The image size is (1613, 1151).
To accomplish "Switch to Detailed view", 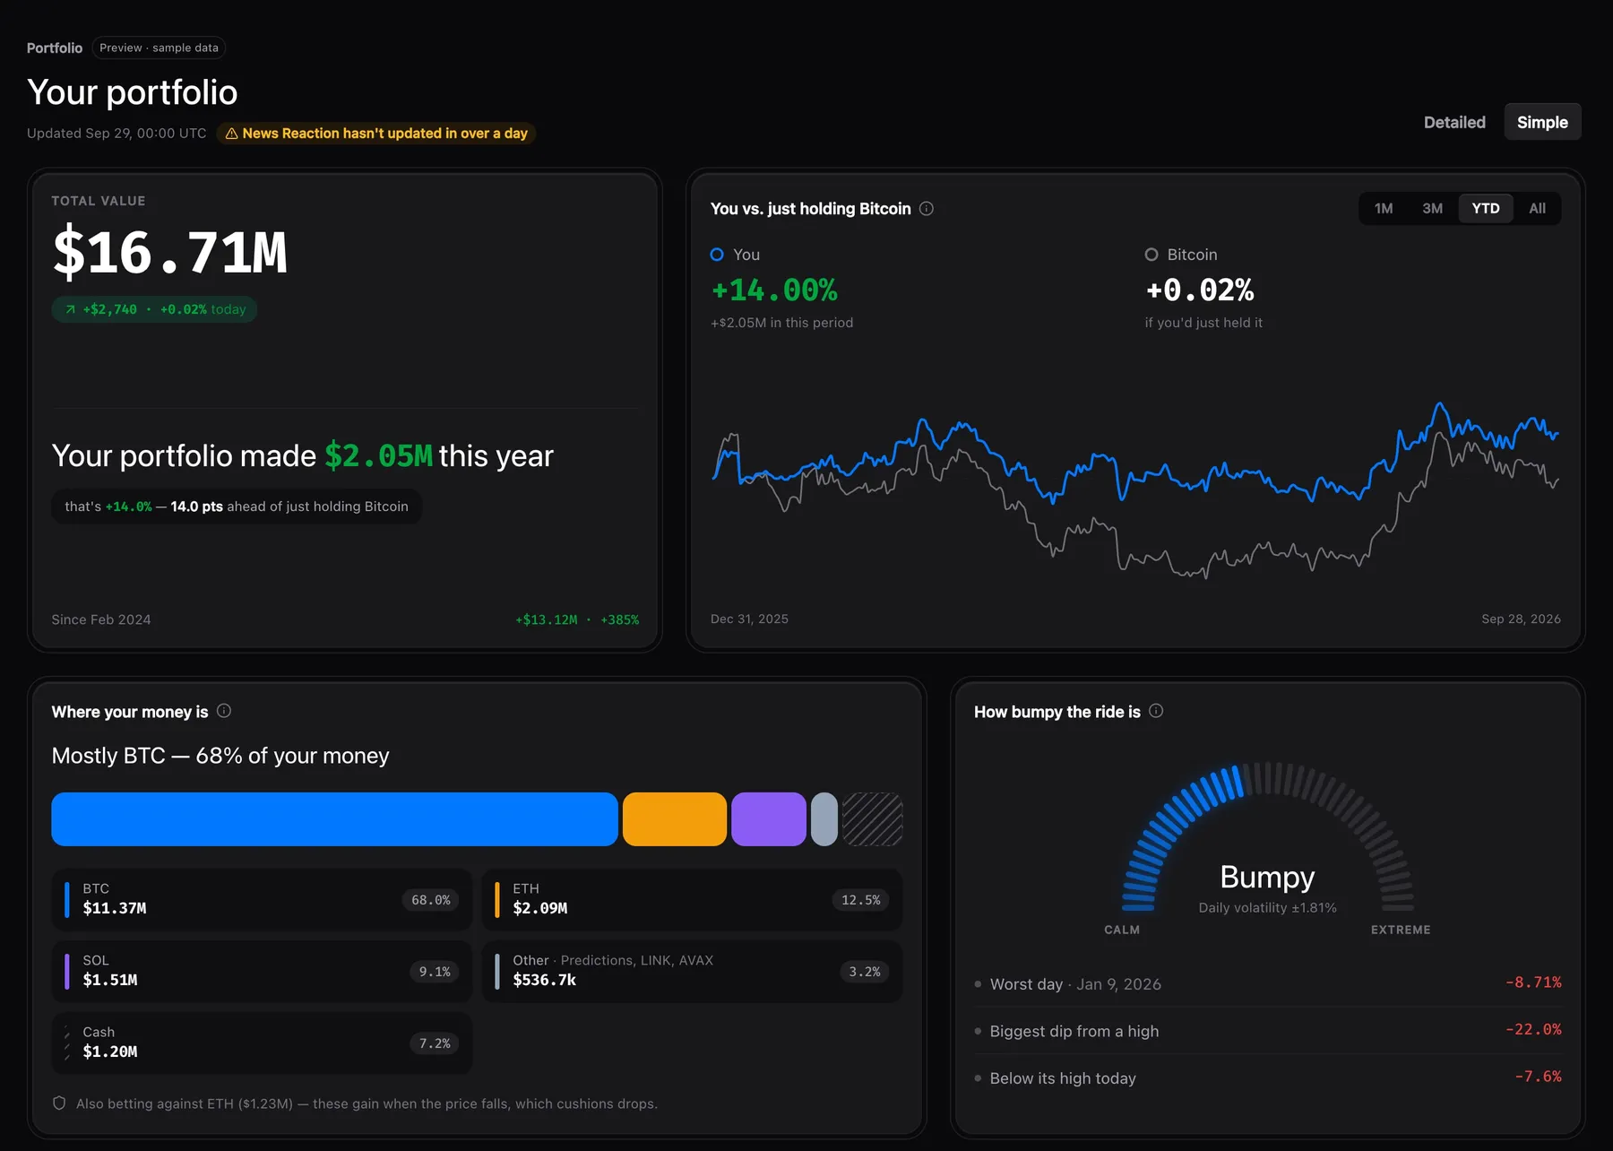I will click(1454, 122).
